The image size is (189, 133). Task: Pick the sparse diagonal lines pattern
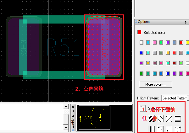(169, 119)
